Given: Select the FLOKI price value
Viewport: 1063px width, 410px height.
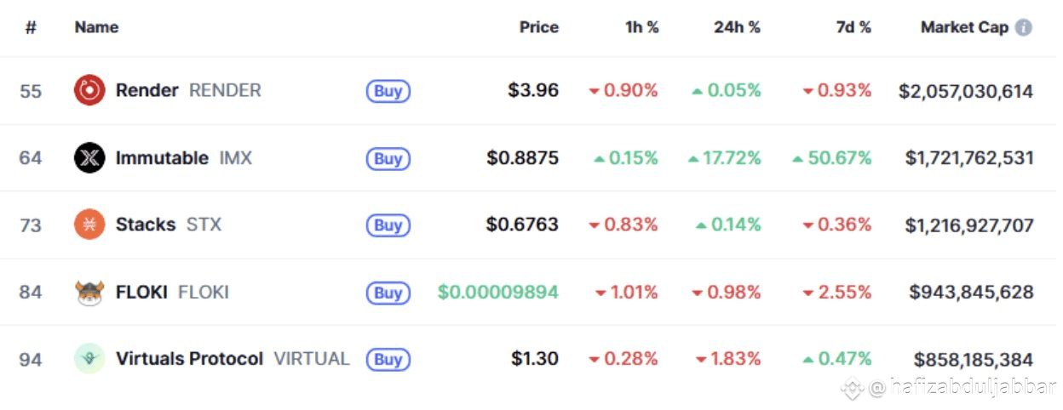Looking at the screenshot, I should 498,293.
